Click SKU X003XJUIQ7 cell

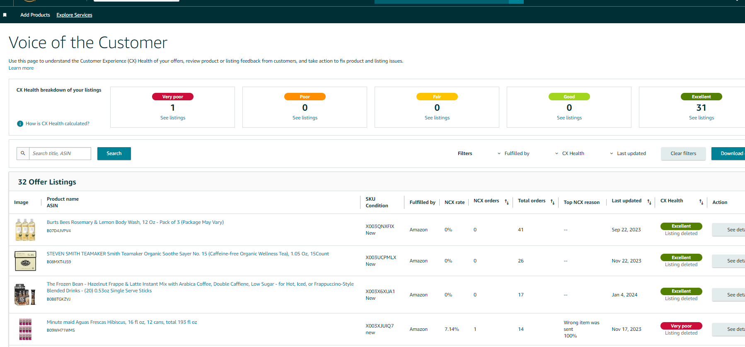[x=380, y=326]
